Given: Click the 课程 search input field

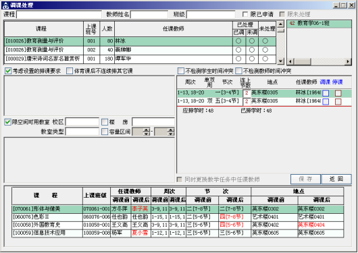Looking at the screenshot, I should click(x=59, y=15).
